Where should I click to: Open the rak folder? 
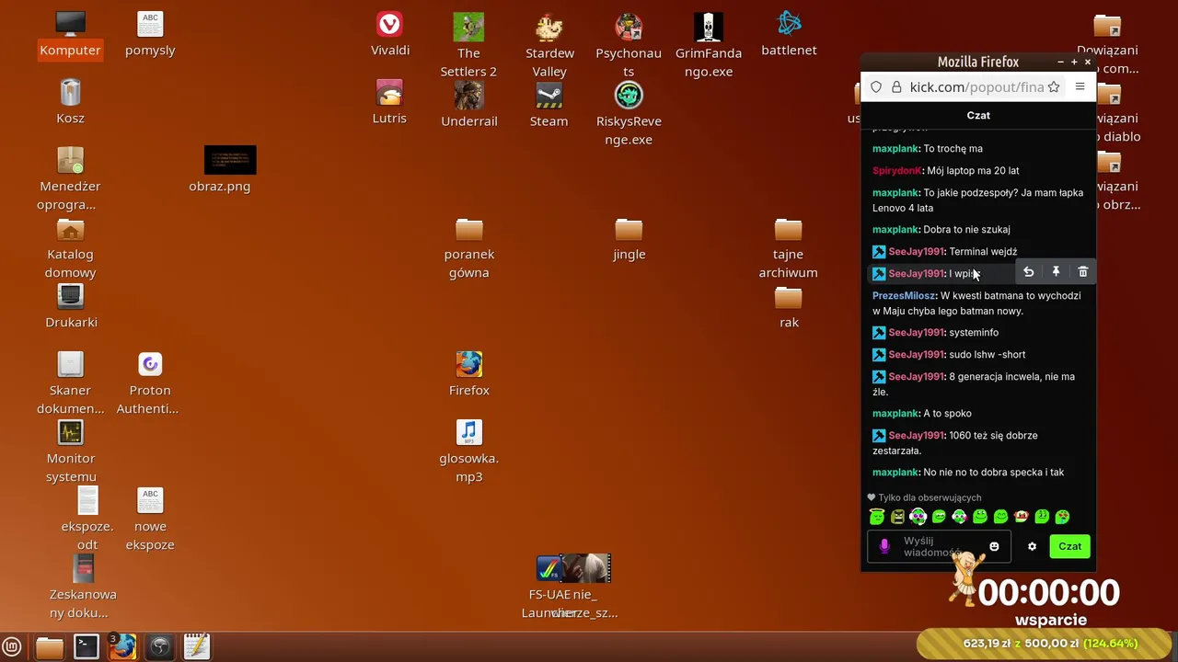pyautogui.click(x=789, y=306)
